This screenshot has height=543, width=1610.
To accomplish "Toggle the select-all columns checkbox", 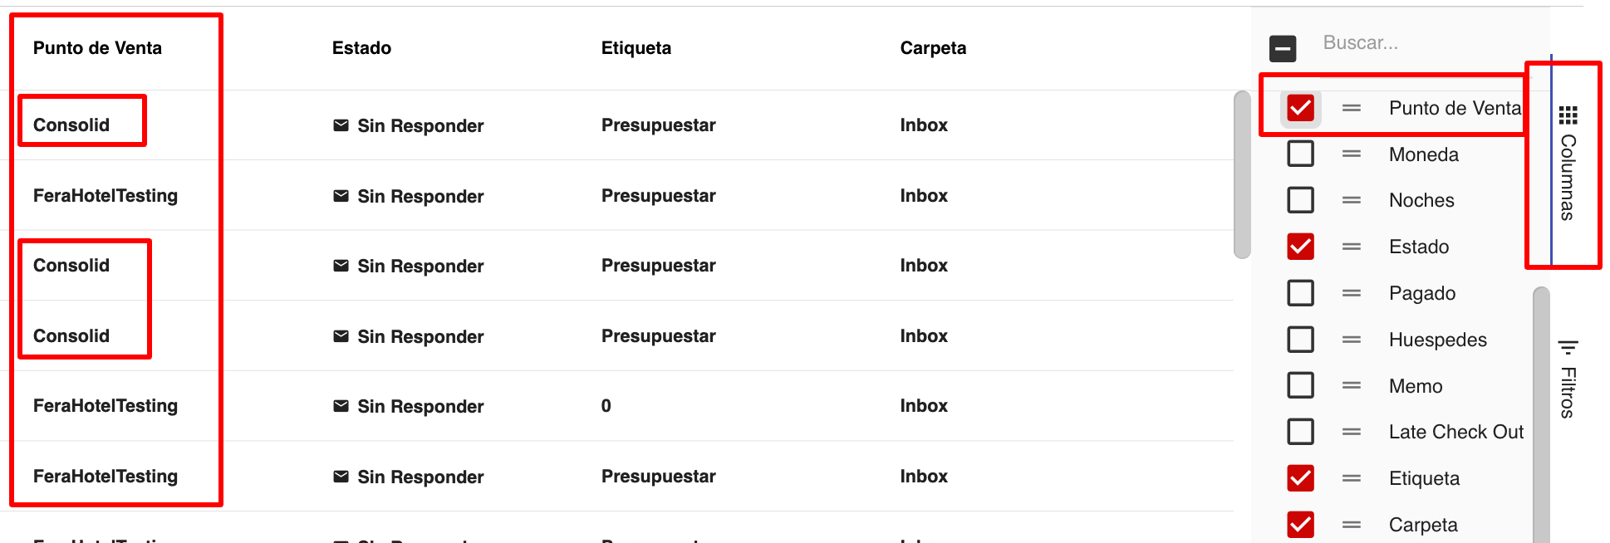I will (1283, 48).
